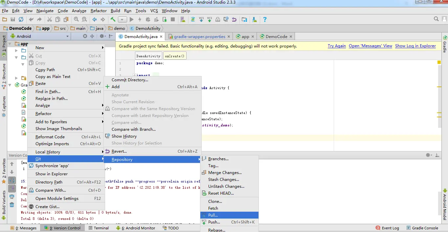Click the Run play icon in toolbar
Viewport: 448px width, 232px height.
click(x=131, y=20)
